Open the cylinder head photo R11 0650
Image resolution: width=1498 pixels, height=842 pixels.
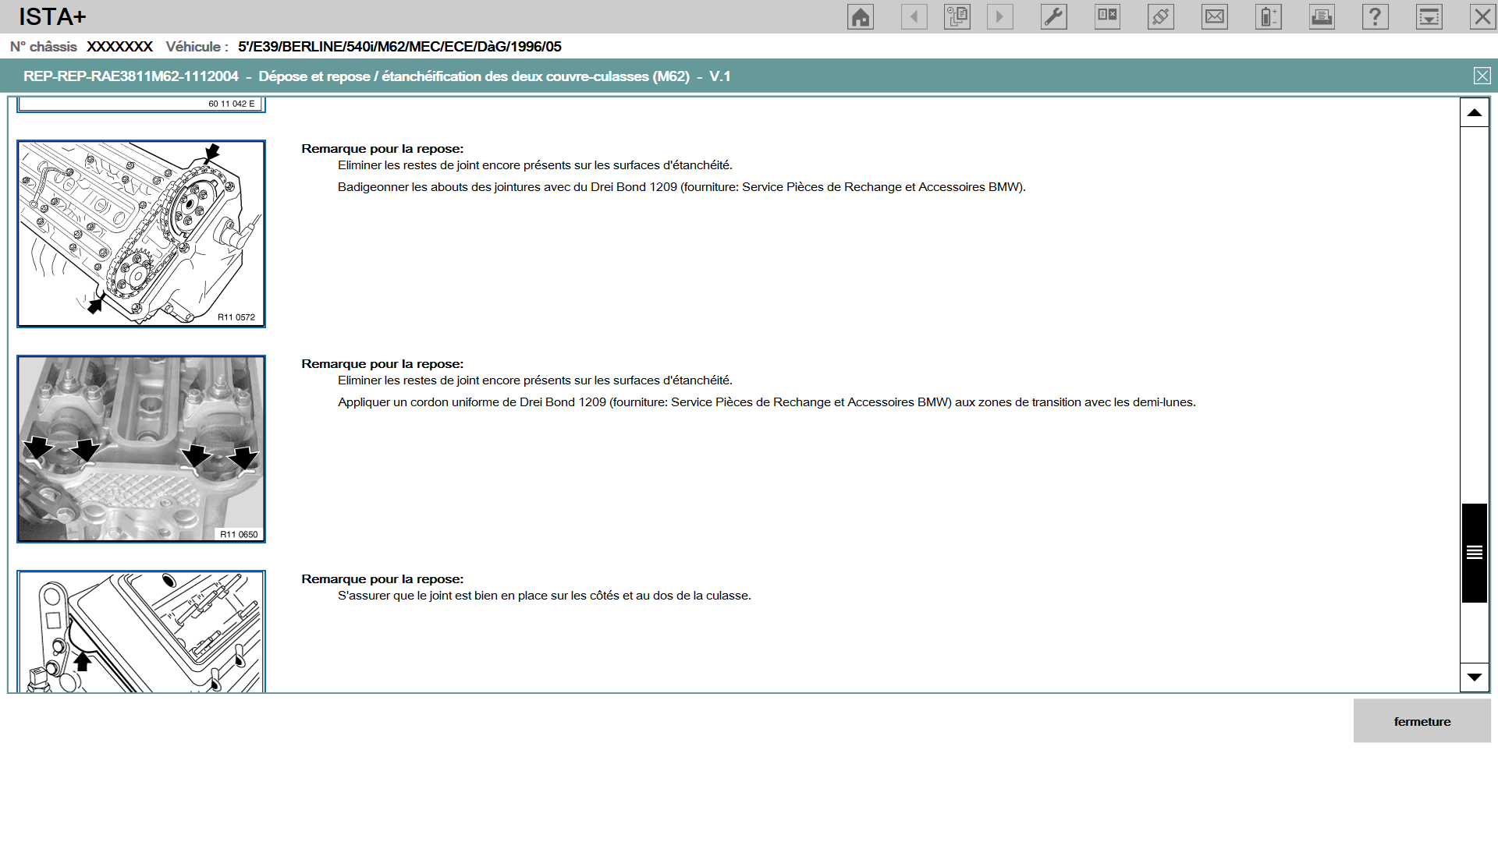[141, 449]
